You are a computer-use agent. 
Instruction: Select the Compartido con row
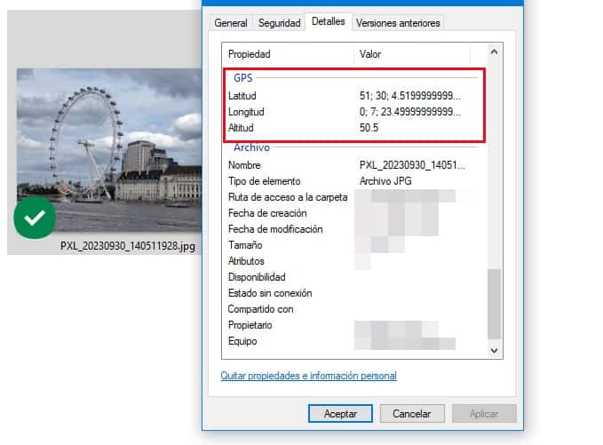click(353, 309)
